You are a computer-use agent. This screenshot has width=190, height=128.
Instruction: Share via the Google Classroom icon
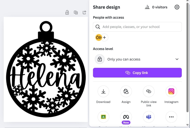click(103, 117)
